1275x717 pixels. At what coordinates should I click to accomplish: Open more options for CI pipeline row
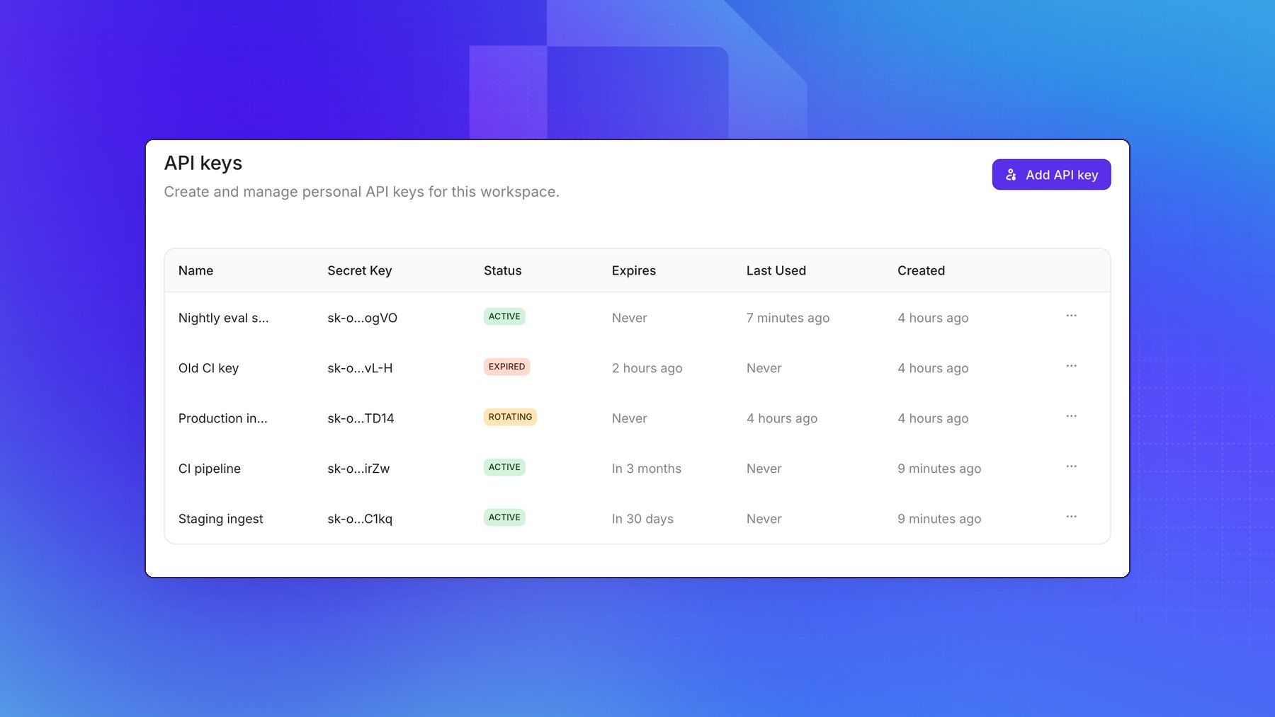[x=1071, y=466]
